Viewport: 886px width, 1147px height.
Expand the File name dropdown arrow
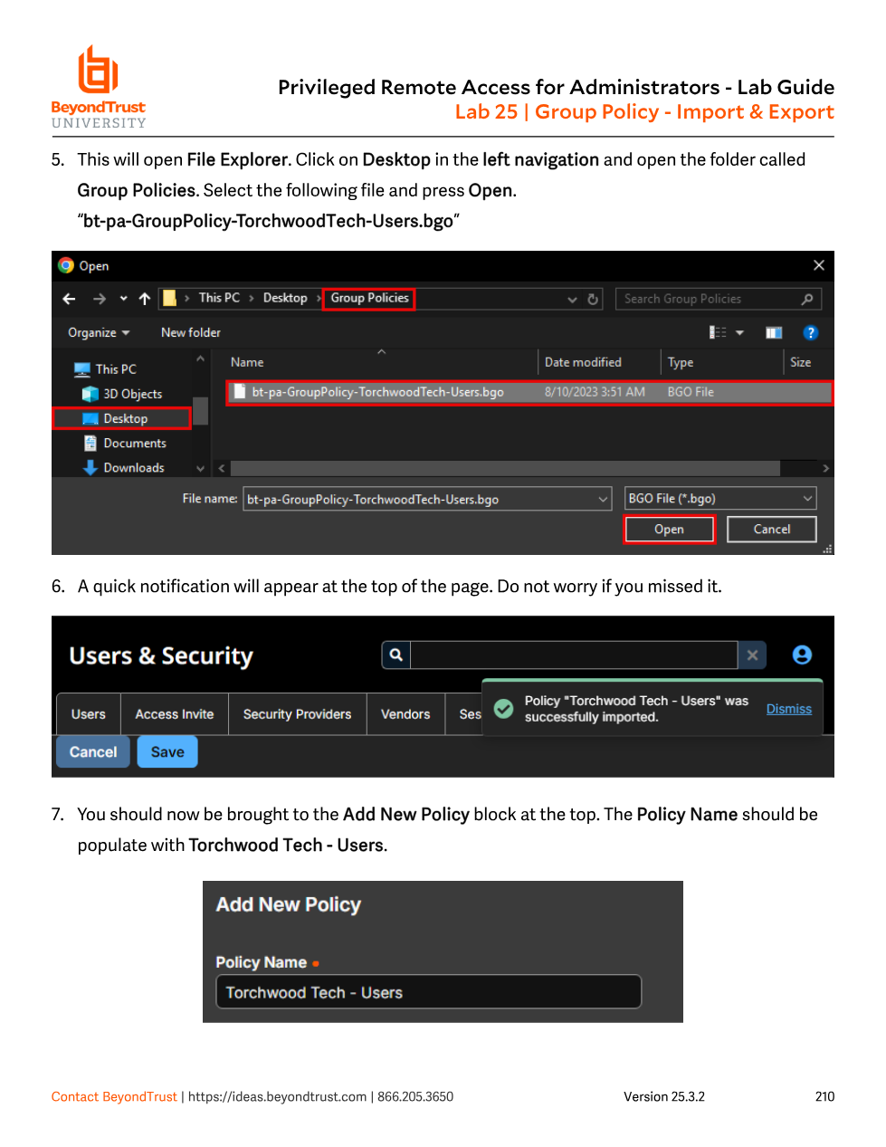604,499
